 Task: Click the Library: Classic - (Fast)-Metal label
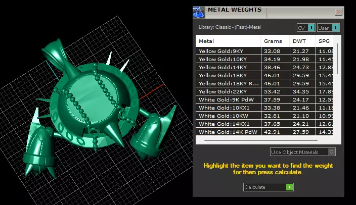click(230, 27)
